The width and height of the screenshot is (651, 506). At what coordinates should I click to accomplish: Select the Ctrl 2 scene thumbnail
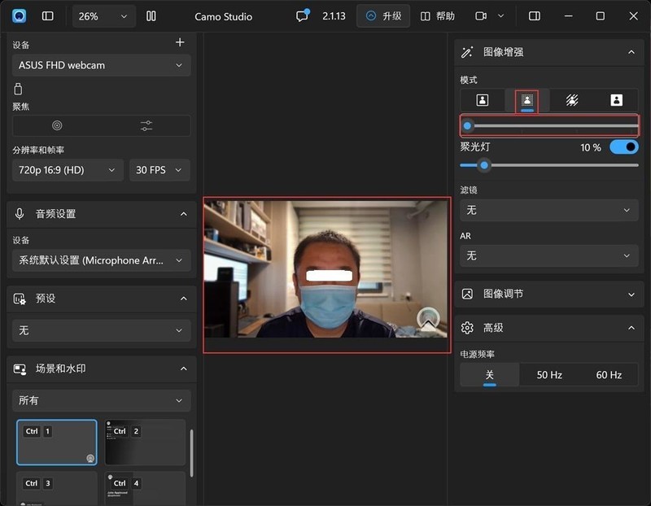pyautogui.click(x=146, y=443)
